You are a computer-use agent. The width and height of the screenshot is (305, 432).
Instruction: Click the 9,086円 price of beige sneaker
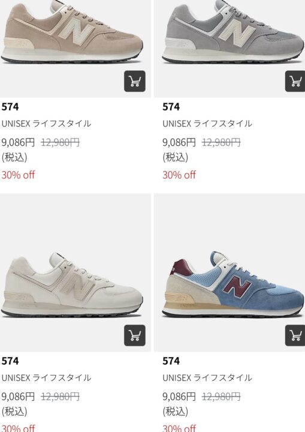pyautogui.click(x=18, y=142)
